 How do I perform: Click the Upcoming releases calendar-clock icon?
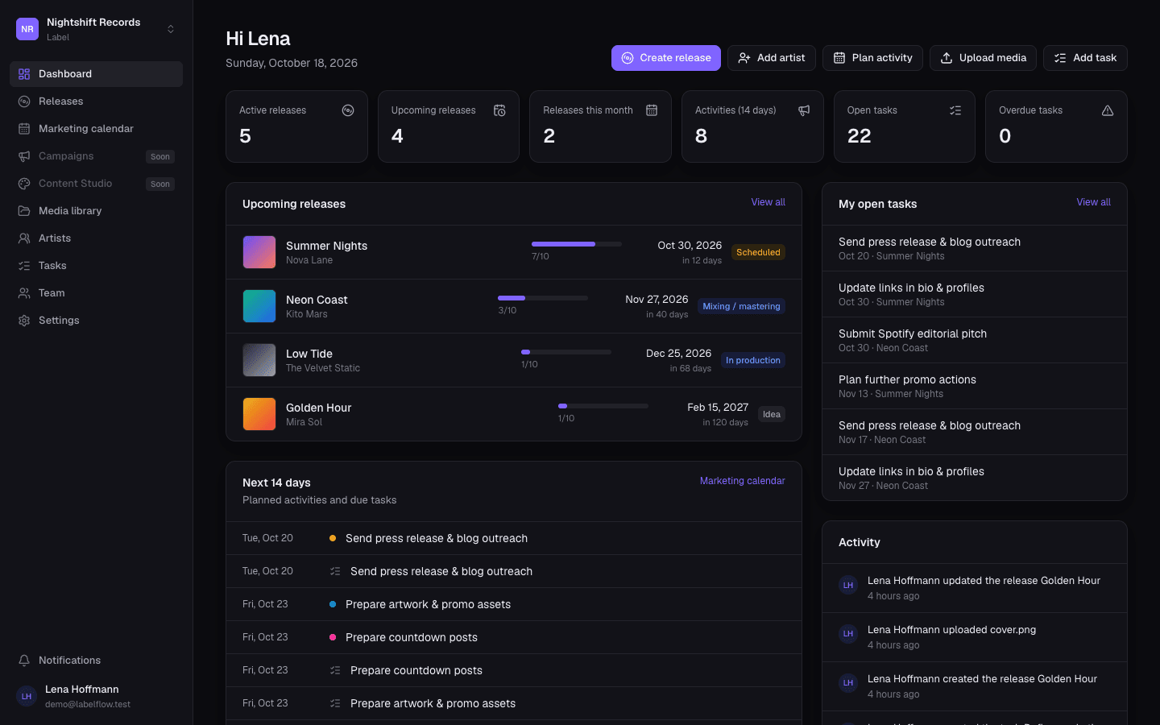click(x=499, y=110)
